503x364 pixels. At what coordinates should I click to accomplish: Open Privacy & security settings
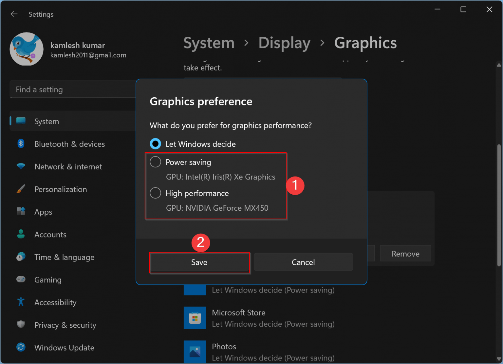[65, 325]
